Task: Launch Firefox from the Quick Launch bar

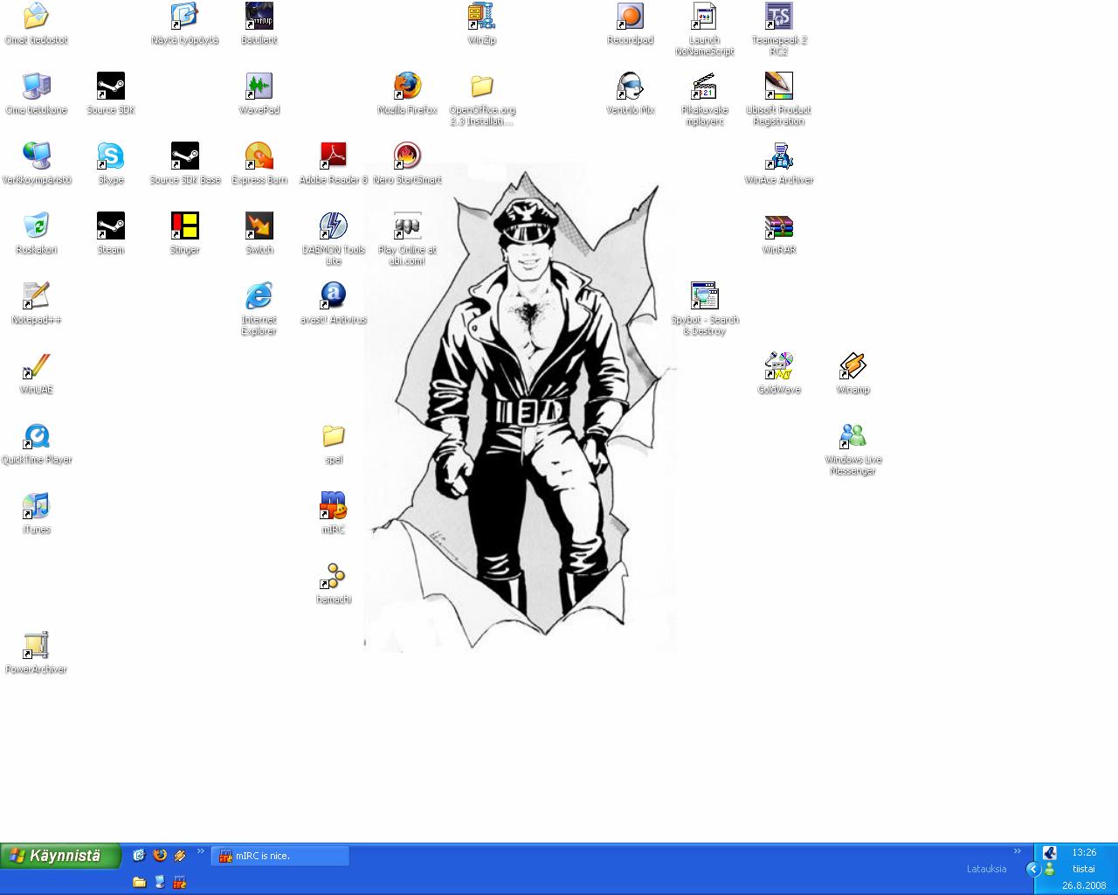Action: point(160,856)
